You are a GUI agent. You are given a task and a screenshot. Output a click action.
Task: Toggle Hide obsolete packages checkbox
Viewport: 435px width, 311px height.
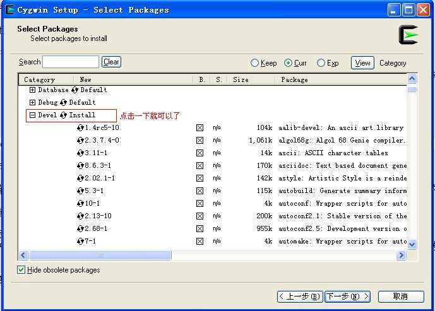click(x=21, y=270)
